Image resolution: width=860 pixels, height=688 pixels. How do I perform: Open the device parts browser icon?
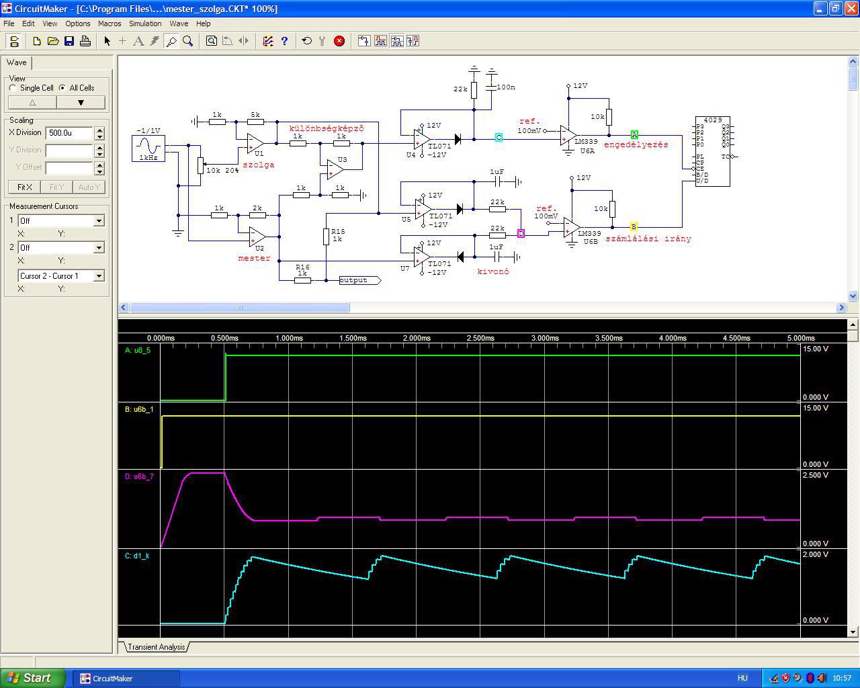pos(268,41)
